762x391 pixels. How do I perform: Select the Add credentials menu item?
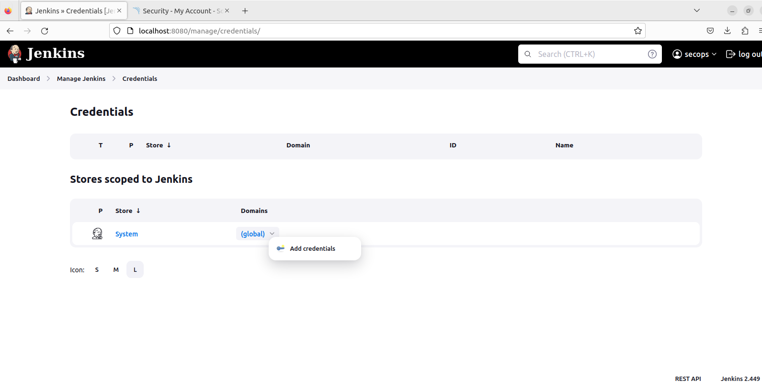tap(315, 248)
